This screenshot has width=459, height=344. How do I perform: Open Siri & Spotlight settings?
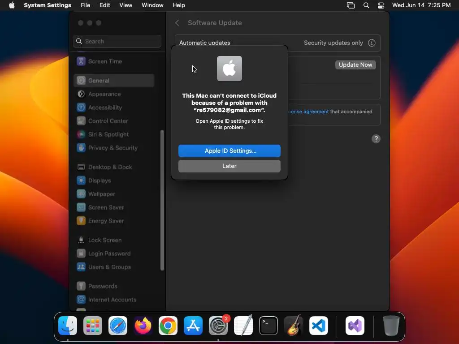pos(114,134)
